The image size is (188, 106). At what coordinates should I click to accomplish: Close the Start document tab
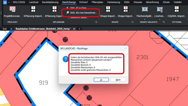(11, 29)
